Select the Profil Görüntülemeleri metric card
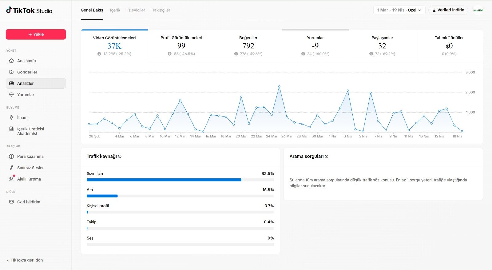Image resolution: width=492 pixels, height=270 pixels. [181, 46]
